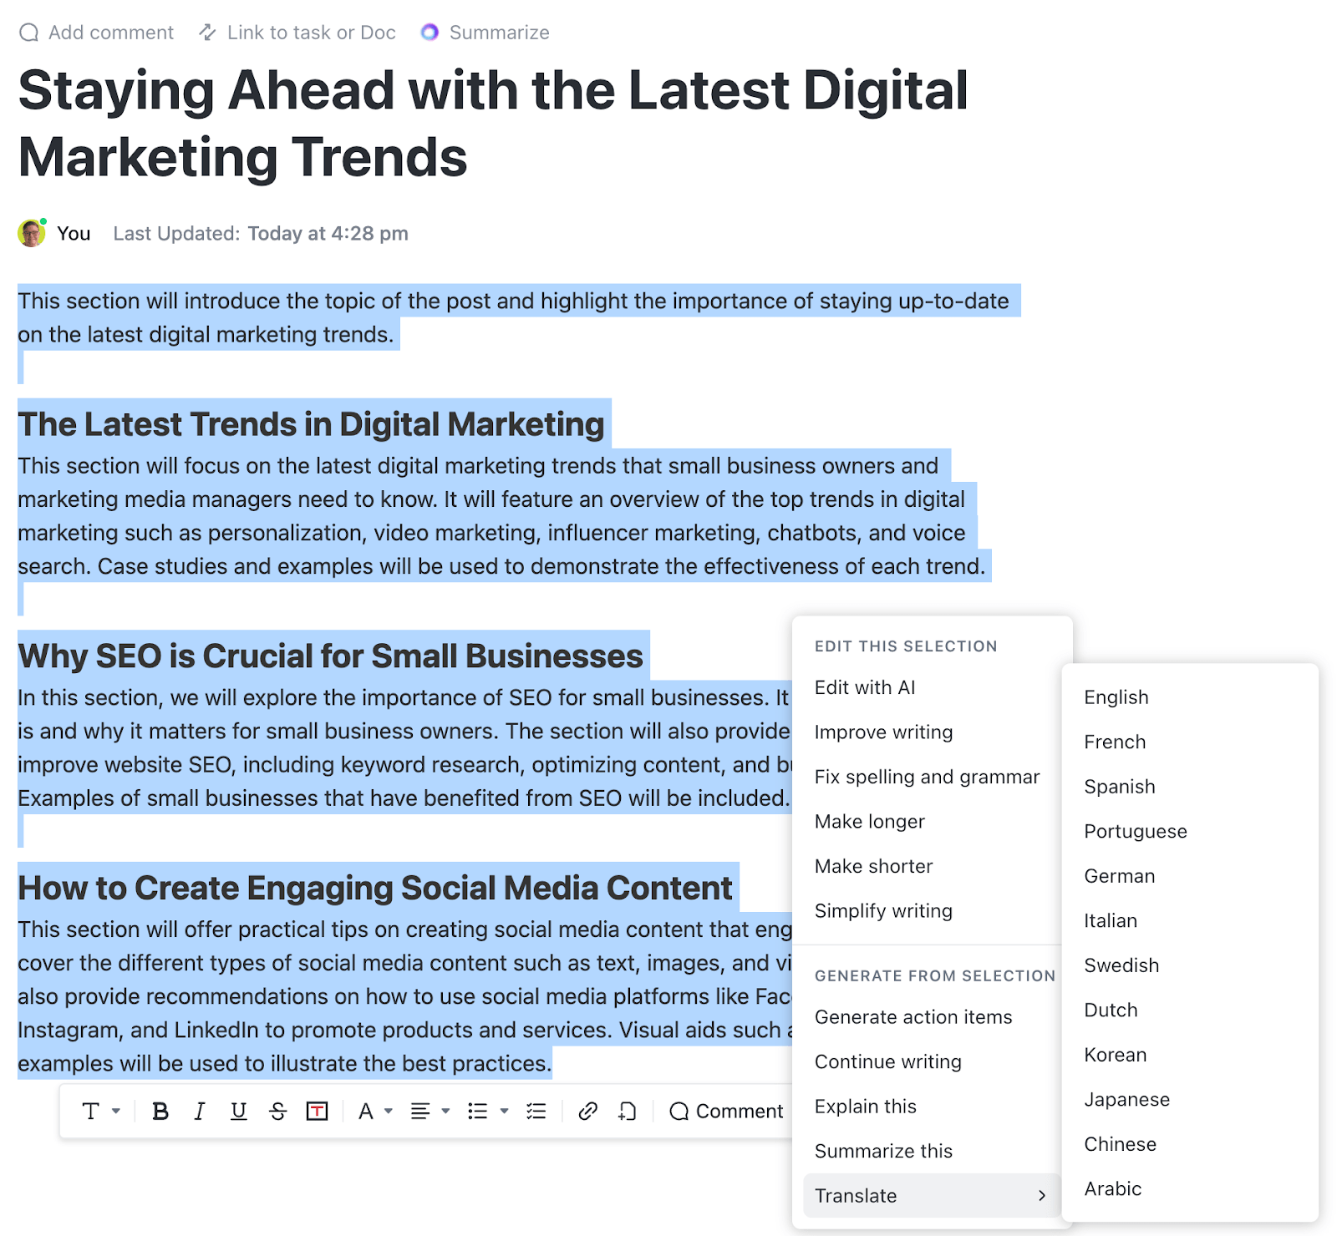Viewport: 1337px width, 1236px height.
Task: Click Add comment at the top
Action: point(97,33)
